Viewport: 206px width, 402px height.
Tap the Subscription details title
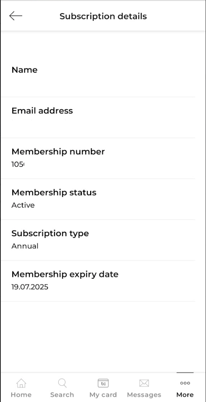tap(103, 16)
